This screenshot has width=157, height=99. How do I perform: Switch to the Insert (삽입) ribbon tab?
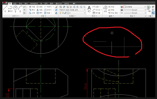pyautogui.click(x=15, y=4)
